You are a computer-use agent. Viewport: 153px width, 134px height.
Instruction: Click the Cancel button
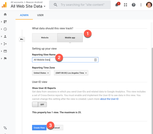pos(57,128)
